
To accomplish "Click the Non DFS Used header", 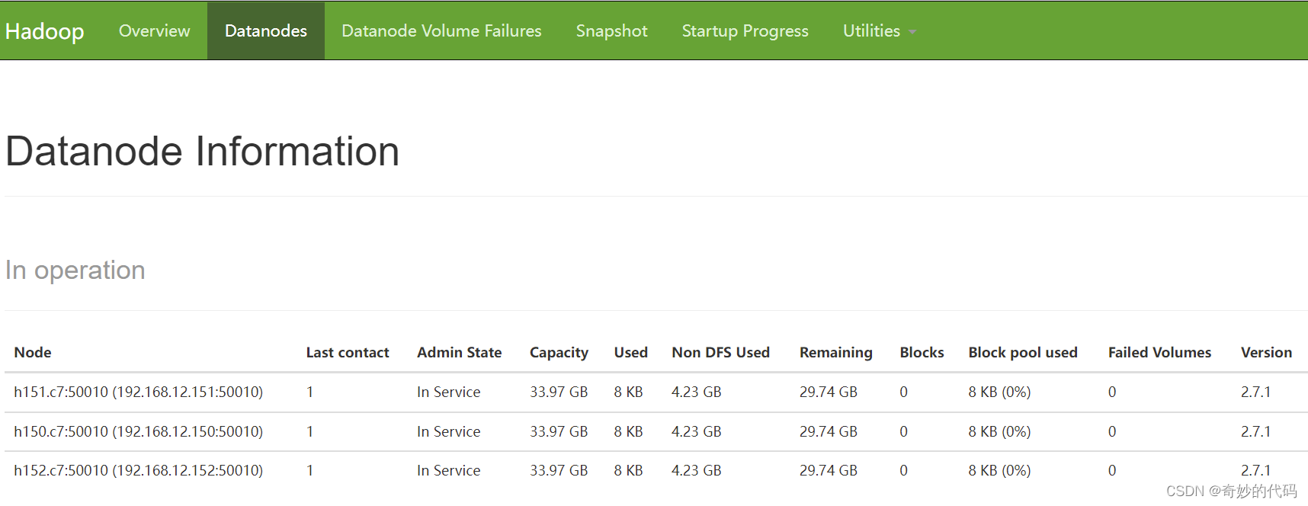I will 720,352.
